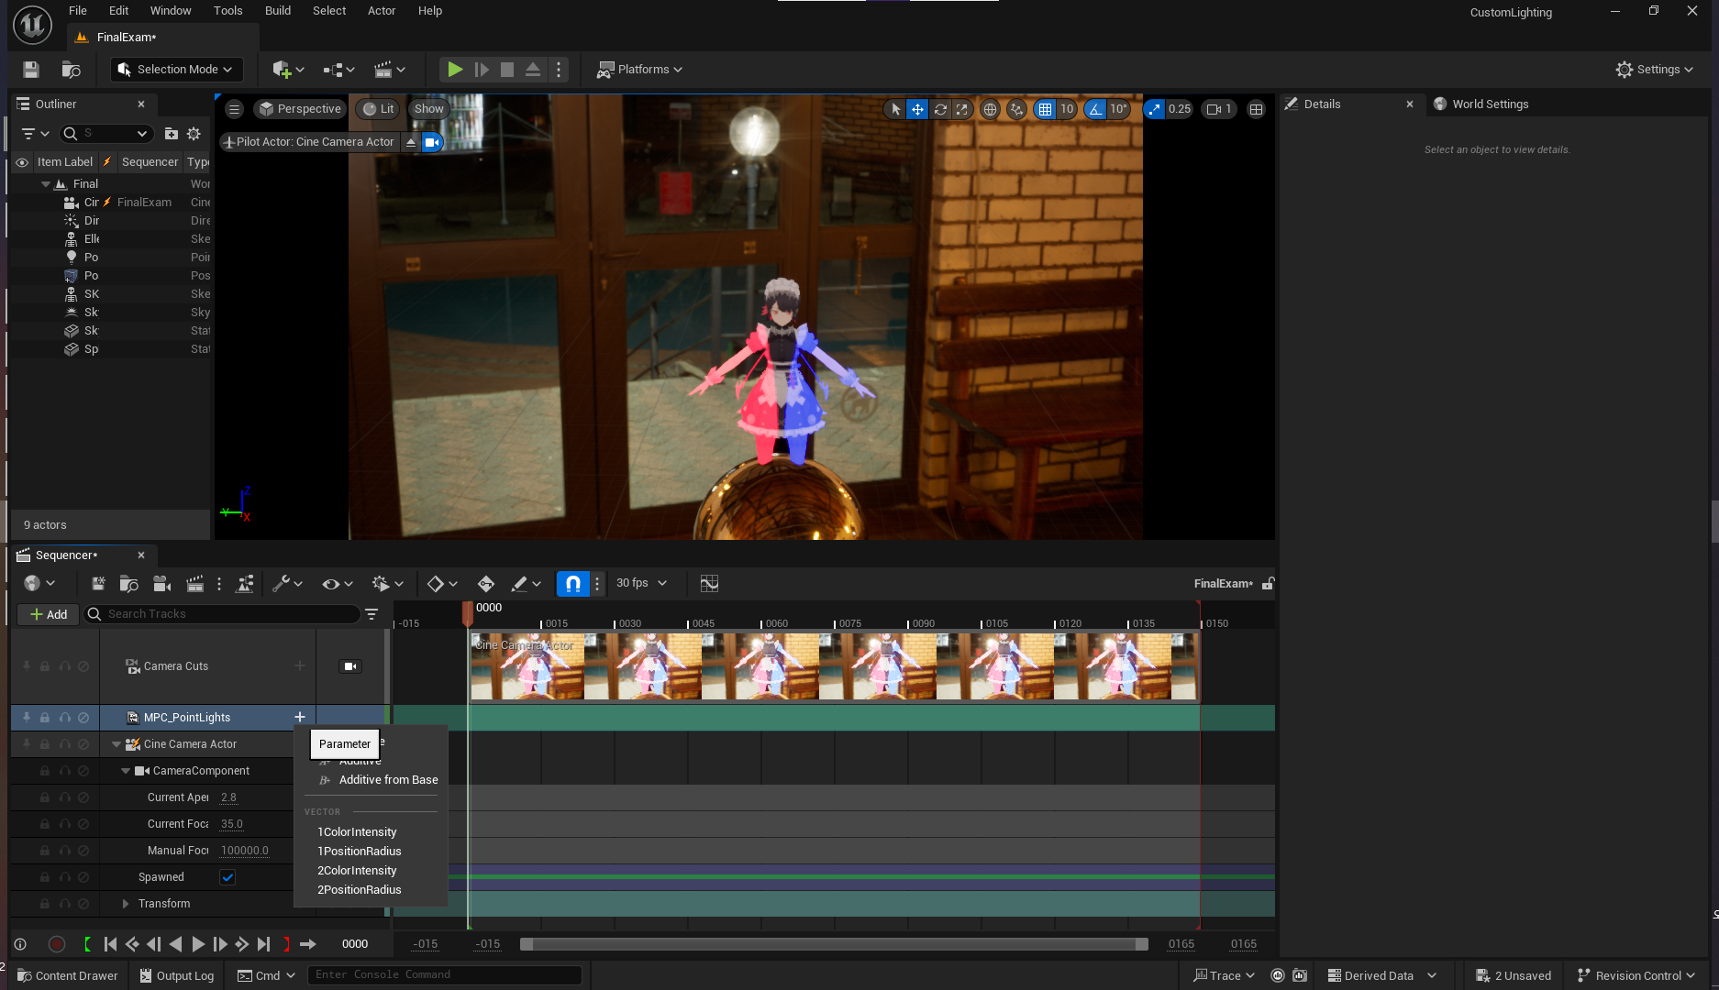Screen dimensions: 1719x990
Task: Select the rotate gizmo tool in viewport
Action: [940, 109]
